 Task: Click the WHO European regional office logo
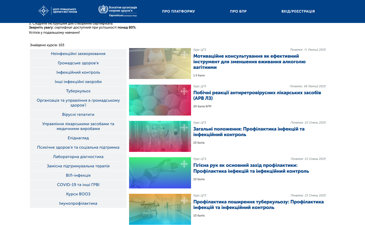[118, 11]
